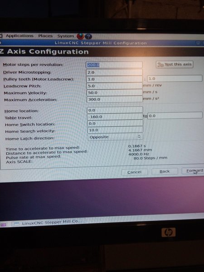The height and width of the screenshot is (272, 204).
Task: Click the Table travel minimum field -160.0
Action: pyautogui.click(x=115, y=117)
